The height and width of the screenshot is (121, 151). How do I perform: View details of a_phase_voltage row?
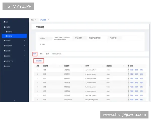[x=141, y=70]
